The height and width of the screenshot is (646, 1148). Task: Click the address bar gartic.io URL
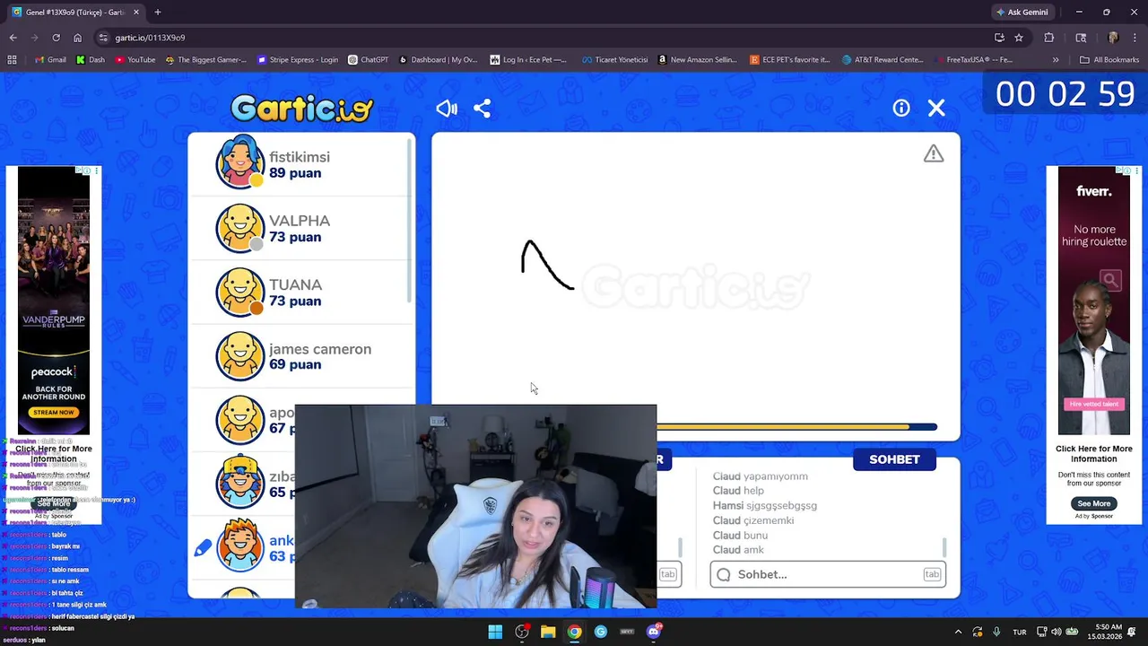coord(150,38)
